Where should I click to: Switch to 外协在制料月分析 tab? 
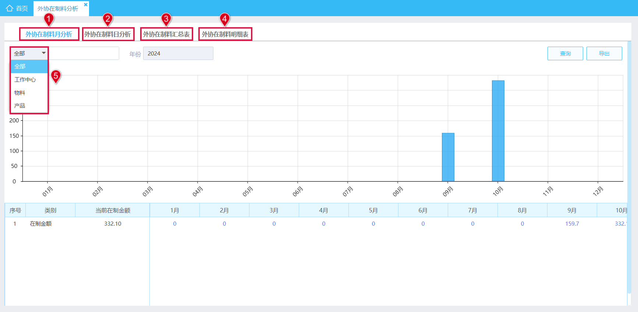[49, 34]
